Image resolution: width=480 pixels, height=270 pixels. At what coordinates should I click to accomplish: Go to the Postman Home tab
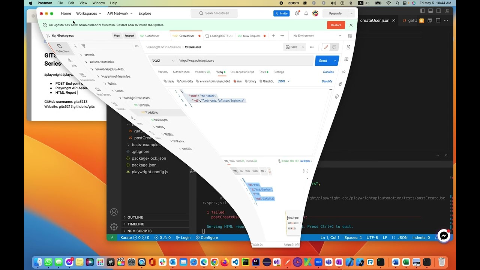tap(66, 13)
